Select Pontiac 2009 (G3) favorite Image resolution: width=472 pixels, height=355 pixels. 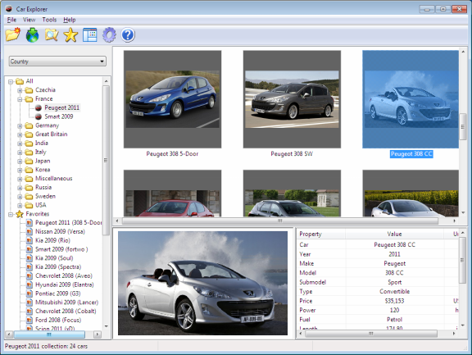pyautogui.click(x=58, y=294)
